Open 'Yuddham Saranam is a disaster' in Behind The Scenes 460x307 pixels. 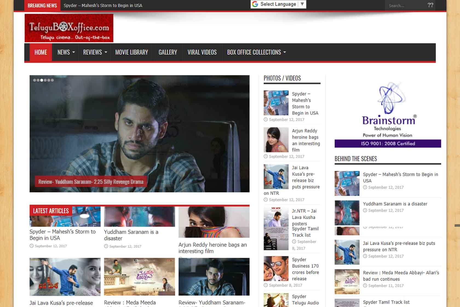[395, 204]
